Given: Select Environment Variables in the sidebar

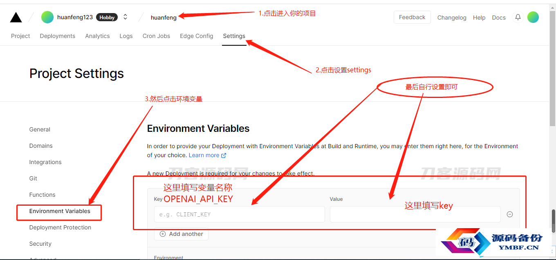Looking at the screenshot, I should (x=60, y=211).
